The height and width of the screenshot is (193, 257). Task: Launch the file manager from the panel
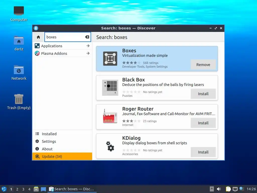click(36, 189)
